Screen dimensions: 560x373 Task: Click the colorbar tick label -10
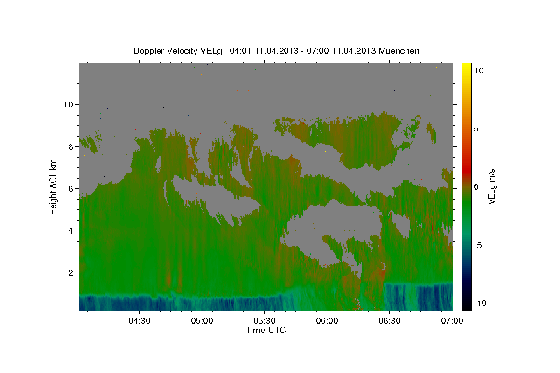pyautogui.click(x=480, y=304)
